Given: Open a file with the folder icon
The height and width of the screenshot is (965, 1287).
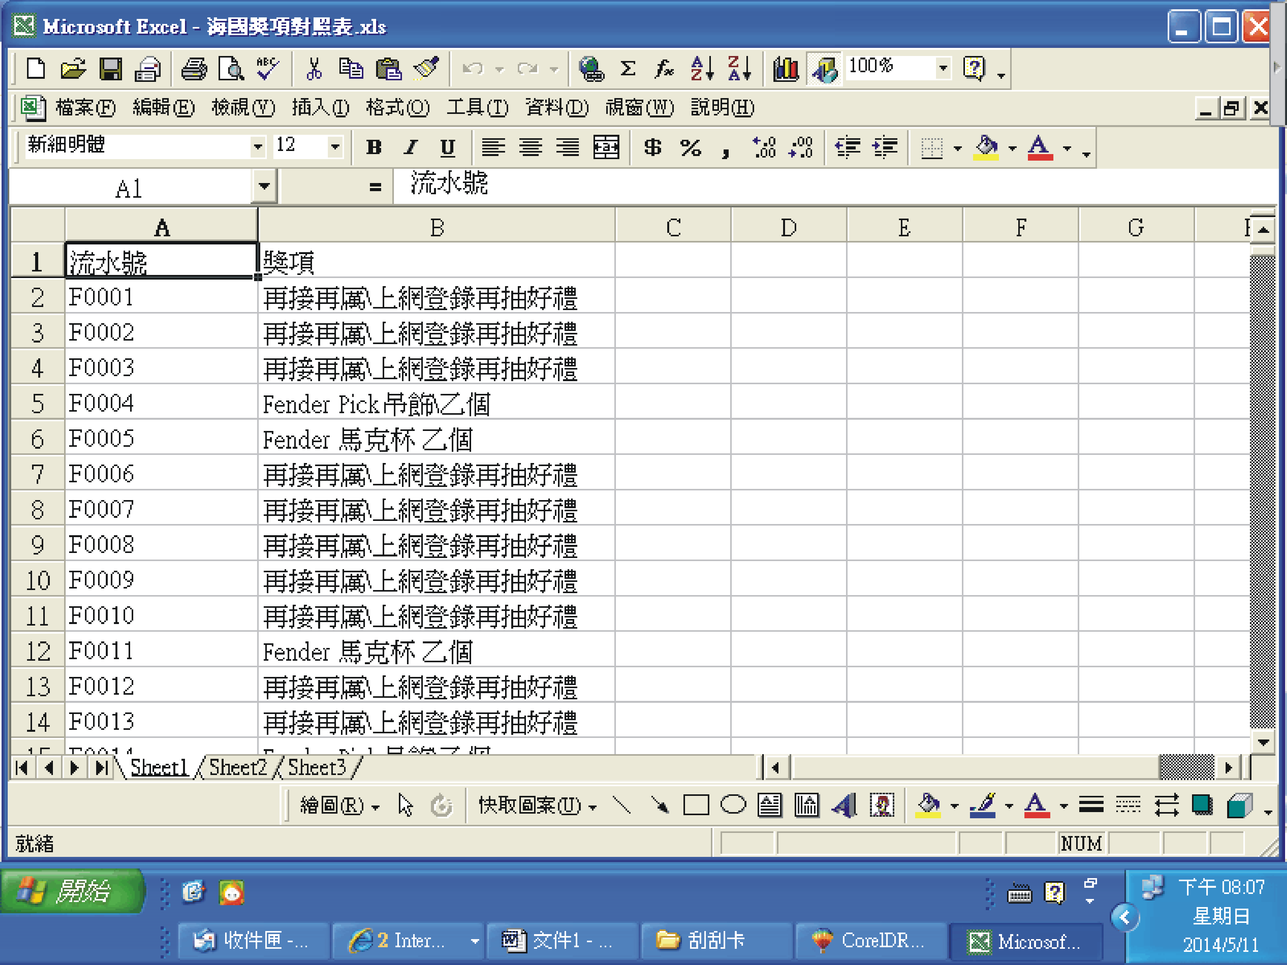Looking at the screenshot, I should pyautogui.click(x=73, y=69).
